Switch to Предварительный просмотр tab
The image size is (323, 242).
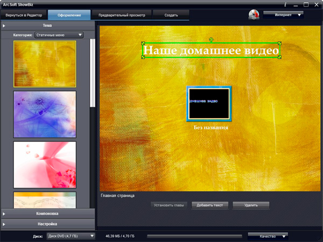coord(121,15)
